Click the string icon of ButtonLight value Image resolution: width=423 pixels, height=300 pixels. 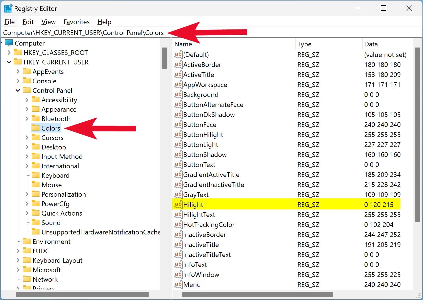tap(178, 144)
